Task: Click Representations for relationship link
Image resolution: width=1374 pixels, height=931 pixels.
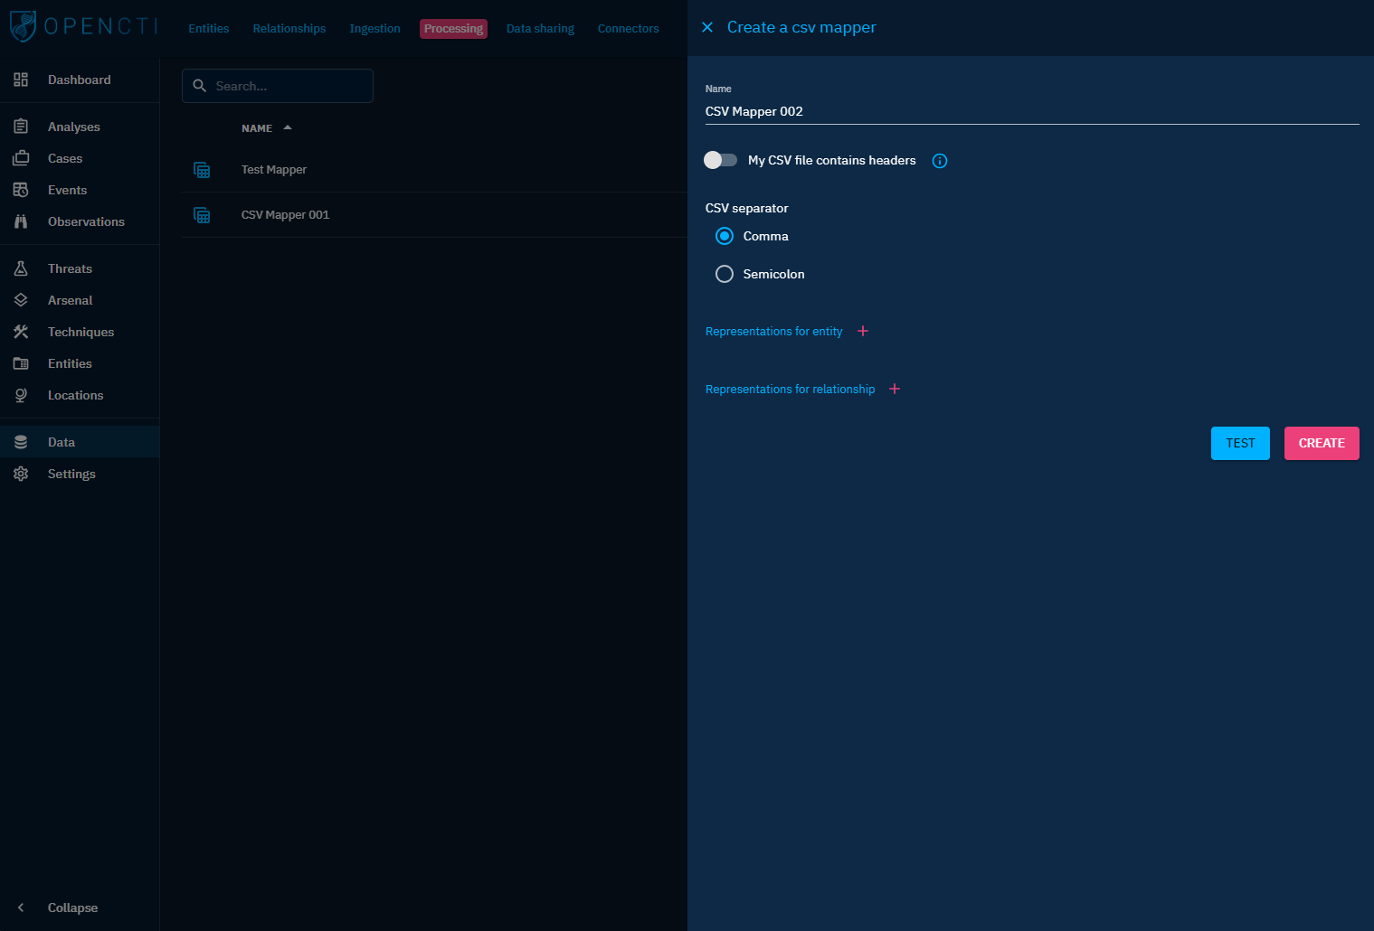Action: pos(790,390)
